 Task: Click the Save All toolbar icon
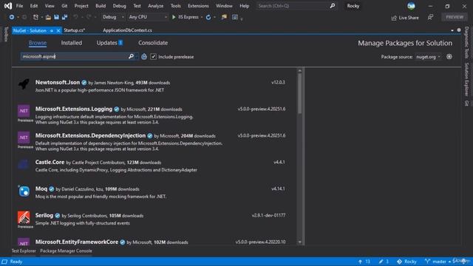point(64,17)
